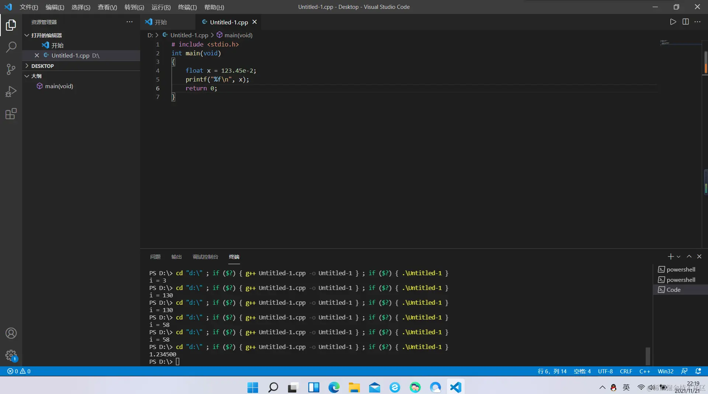Open the 运行(R) menu

161,7
